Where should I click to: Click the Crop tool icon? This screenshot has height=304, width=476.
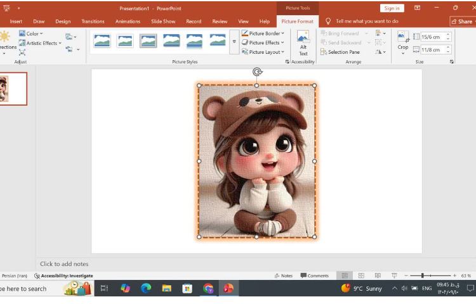pyautogui.click(x=403, y=37)
